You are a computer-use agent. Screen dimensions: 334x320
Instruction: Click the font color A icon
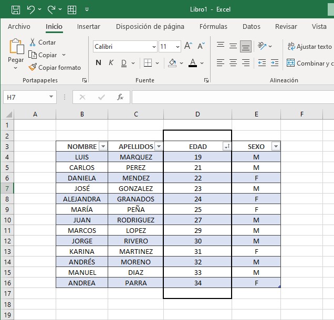[x=193, y=63]
